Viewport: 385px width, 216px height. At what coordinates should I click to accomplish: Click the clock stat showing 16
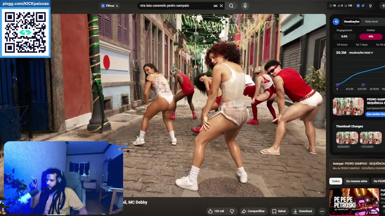point(333,6)
